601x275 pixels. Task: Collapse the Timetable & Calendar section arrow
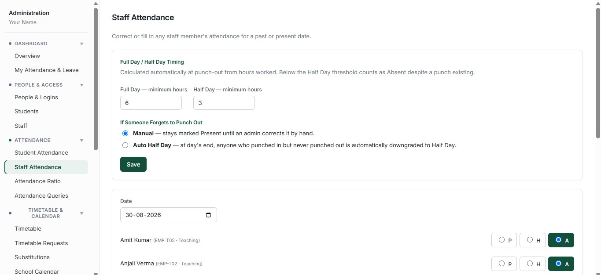pyautogui.click(x=81, y=213)
